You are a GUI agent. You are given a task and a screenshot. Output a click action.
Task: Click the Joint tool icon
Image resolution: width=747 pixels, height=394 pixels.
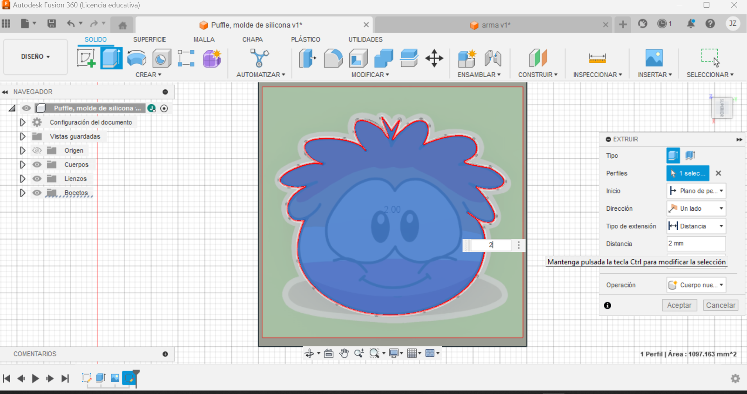(x=493, y=58)
